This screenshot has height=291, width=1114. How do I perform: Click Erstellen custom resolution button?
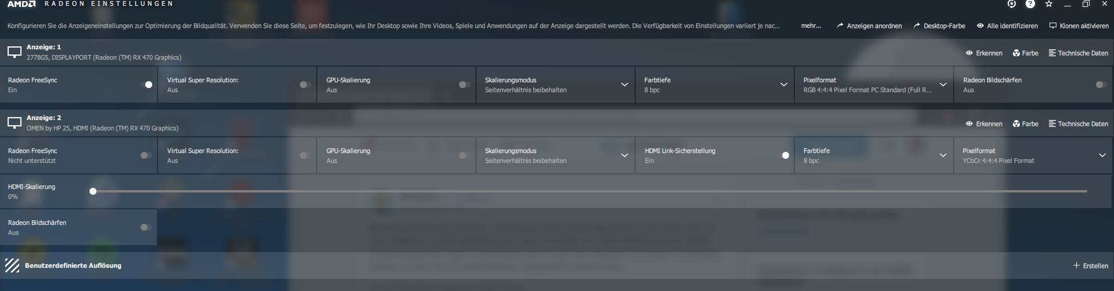(1091, 265)
